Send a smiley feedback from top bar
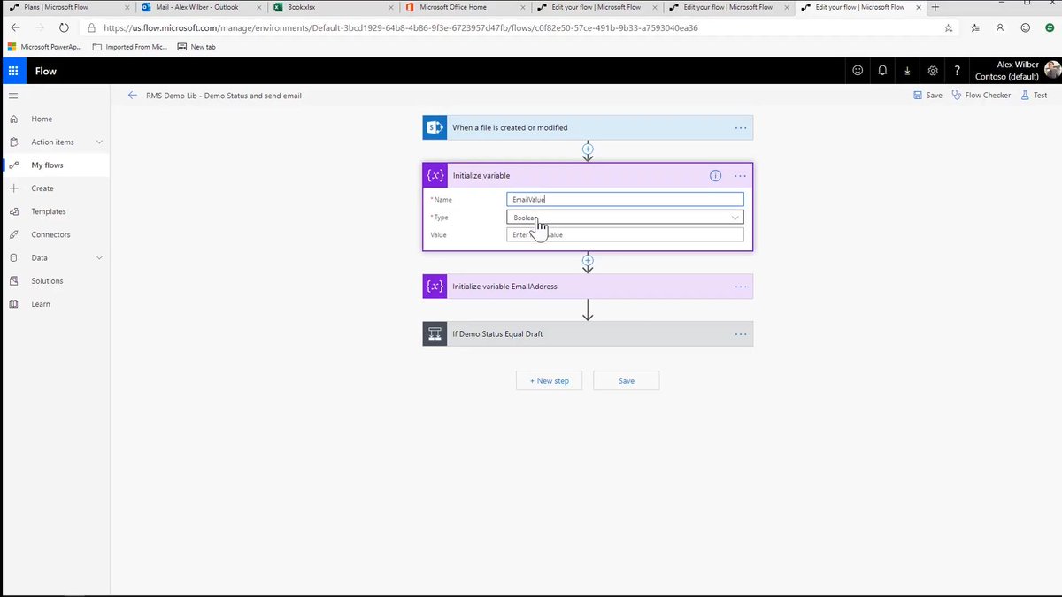The height and width of the screenshot is (597, 1062). 858,70
